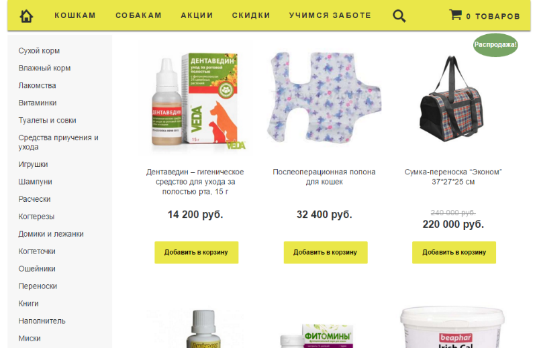Click the green Распродажа! badge
This screenshot has width=537, height=348.
point(495,45)
